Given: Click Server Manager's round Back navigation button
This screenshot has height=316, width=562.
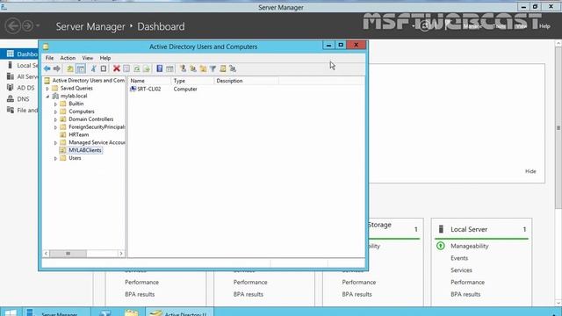Looking at the screenshot, I should [x=13, y=25].
